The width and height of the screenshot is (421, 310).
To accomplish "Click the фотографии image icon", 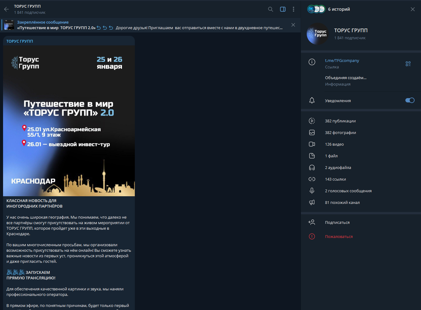I will (x=312, y=132).
